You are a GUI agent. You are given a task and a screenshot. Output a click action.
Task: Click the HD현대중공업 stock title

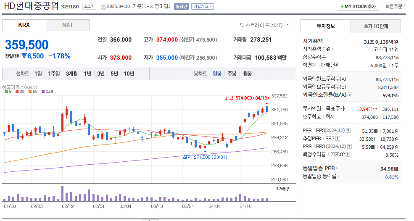click(x=32, y=6)
